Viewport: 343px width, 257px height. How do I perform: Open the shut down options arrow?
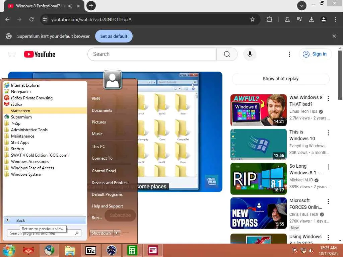tap(117, 233)
